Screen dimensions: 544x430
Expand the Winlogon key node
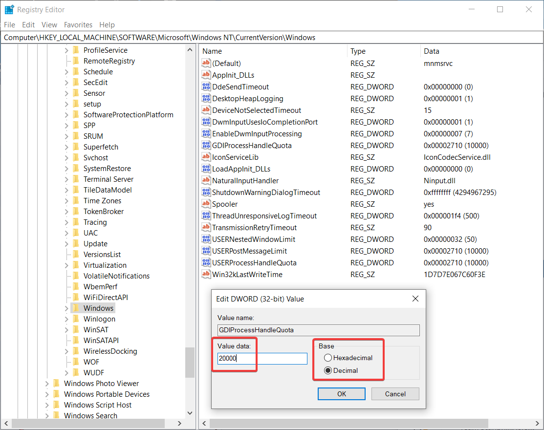point(66,319)
